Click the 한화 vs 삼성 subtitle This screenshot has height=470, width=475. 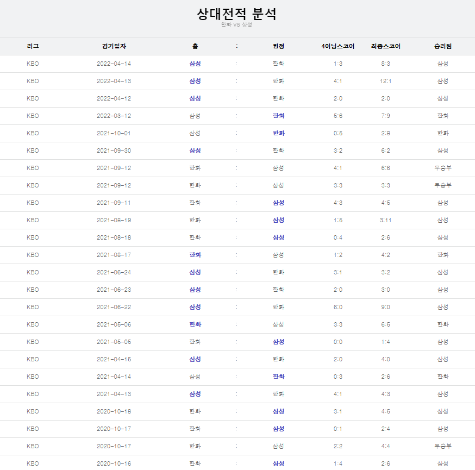[x=236, y=24]
